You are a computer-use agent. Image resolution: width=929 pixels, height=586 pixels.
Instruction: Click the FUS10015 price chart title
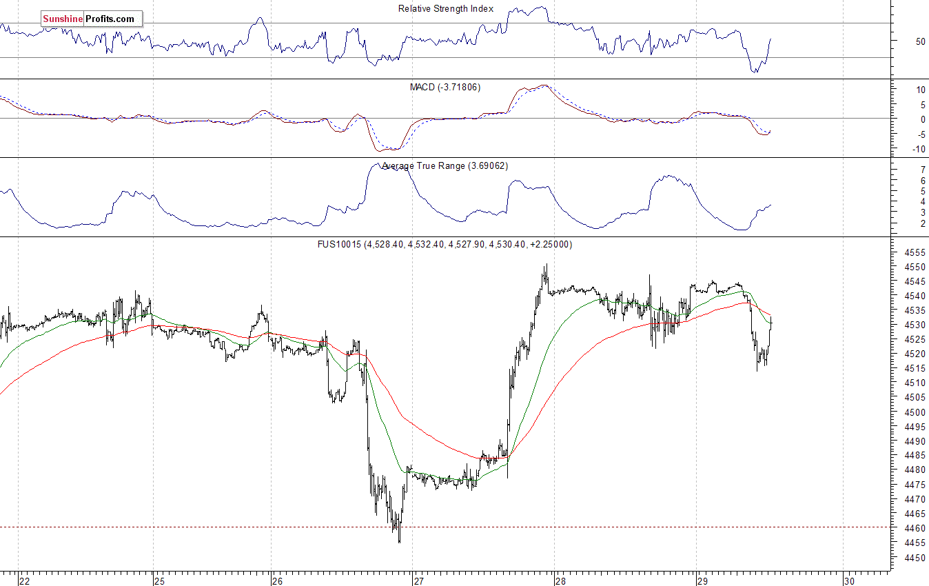444,245
